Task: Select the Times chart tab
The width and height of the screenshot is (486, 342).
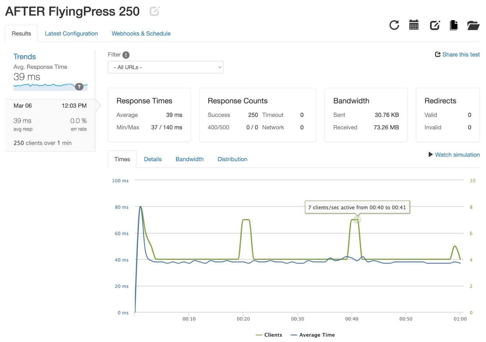Action: (122, 159)
